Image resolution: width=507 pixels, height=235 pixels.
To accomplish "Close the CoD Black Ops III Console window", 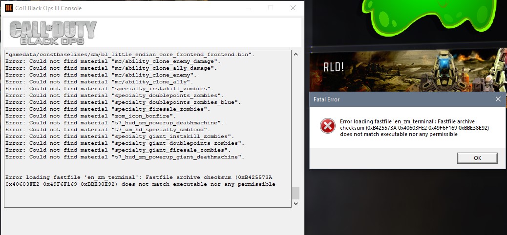I will 293,8.
